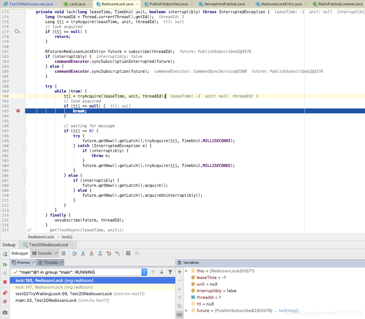This screenshot has height=319, width=365.
Task: Run to cursor
Action: coord(118,254)
